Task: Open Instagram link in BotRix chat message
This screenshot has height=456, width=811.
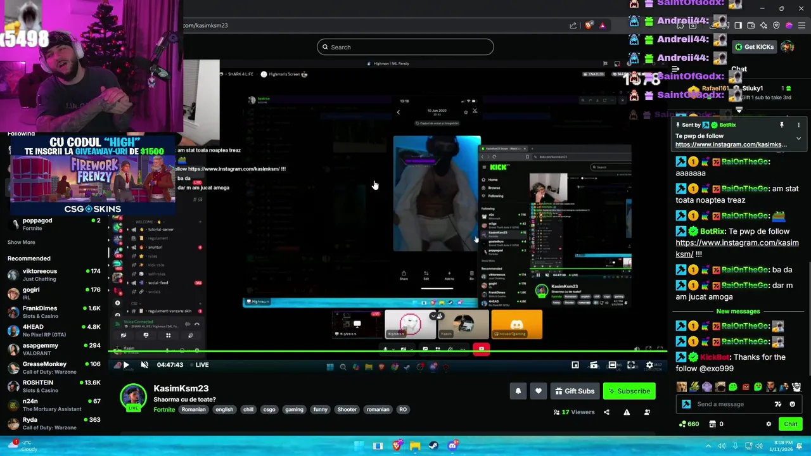Action: 737,248
